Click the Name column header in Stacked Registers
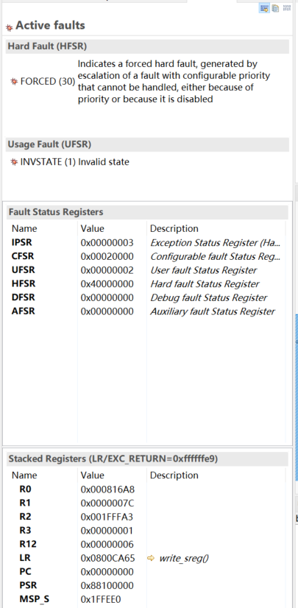Image resolution: width=298 pixels, height=608 pixels. pos(24,475)
